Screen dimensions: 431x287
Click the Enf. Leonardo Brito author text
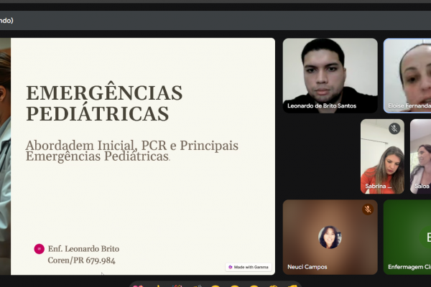[x=83, y=248]
